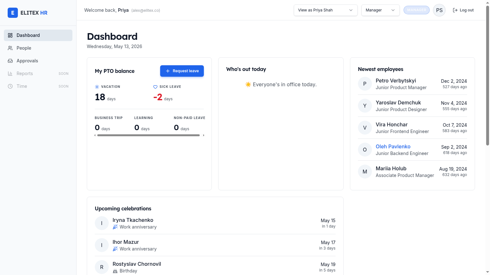Open the View as Priya Shah dropdown
This screenshot has height=275, width=490.
coord(325,10)
